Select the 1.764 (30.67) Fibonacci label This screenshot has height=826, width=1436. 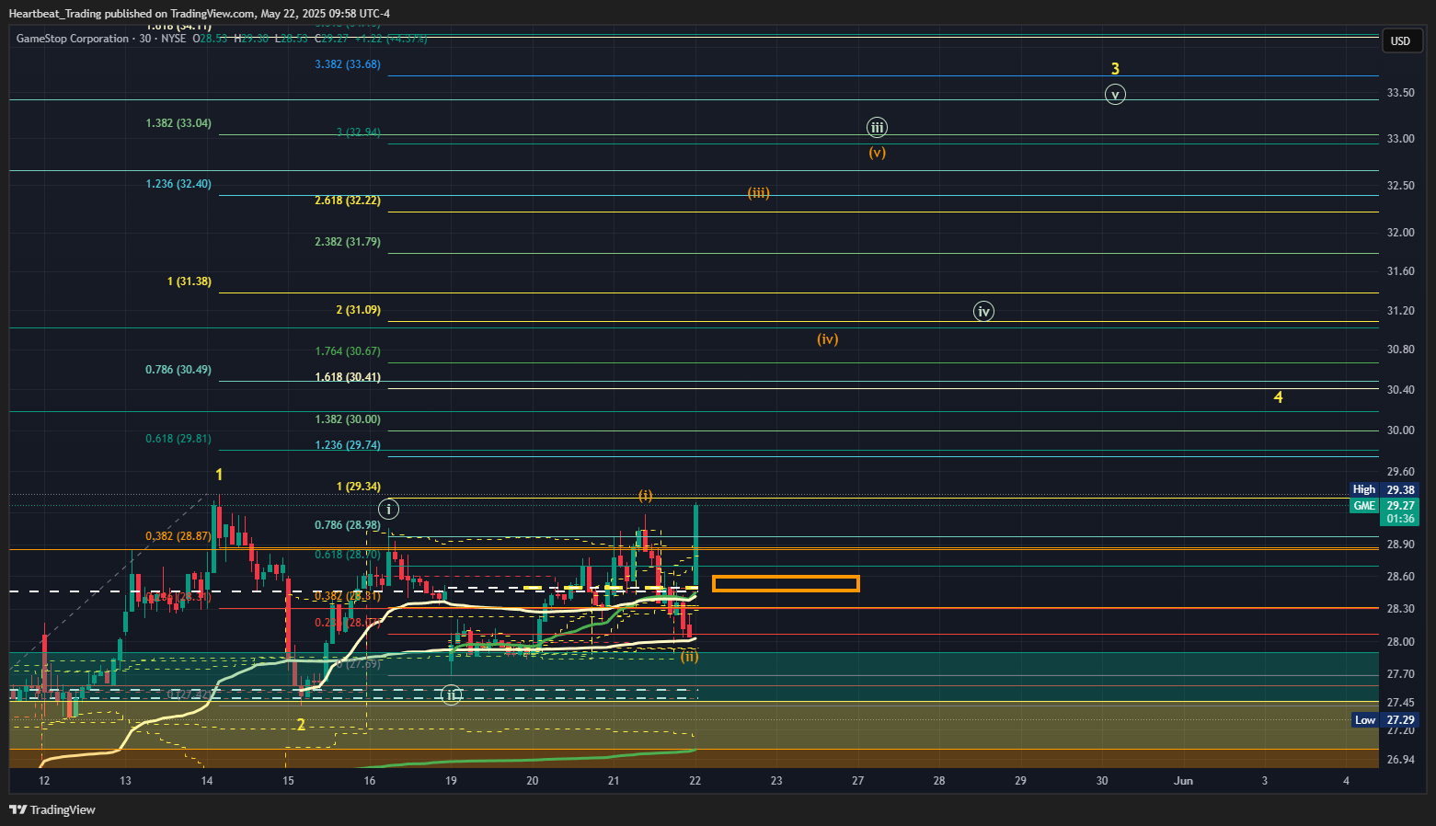tap(348, 351)
